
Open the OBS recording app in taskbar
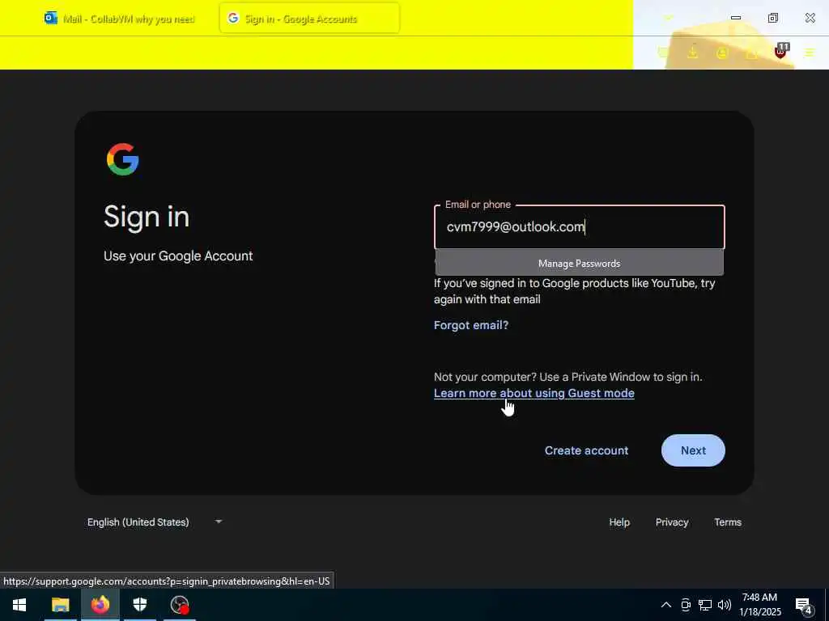coord(180,605)
